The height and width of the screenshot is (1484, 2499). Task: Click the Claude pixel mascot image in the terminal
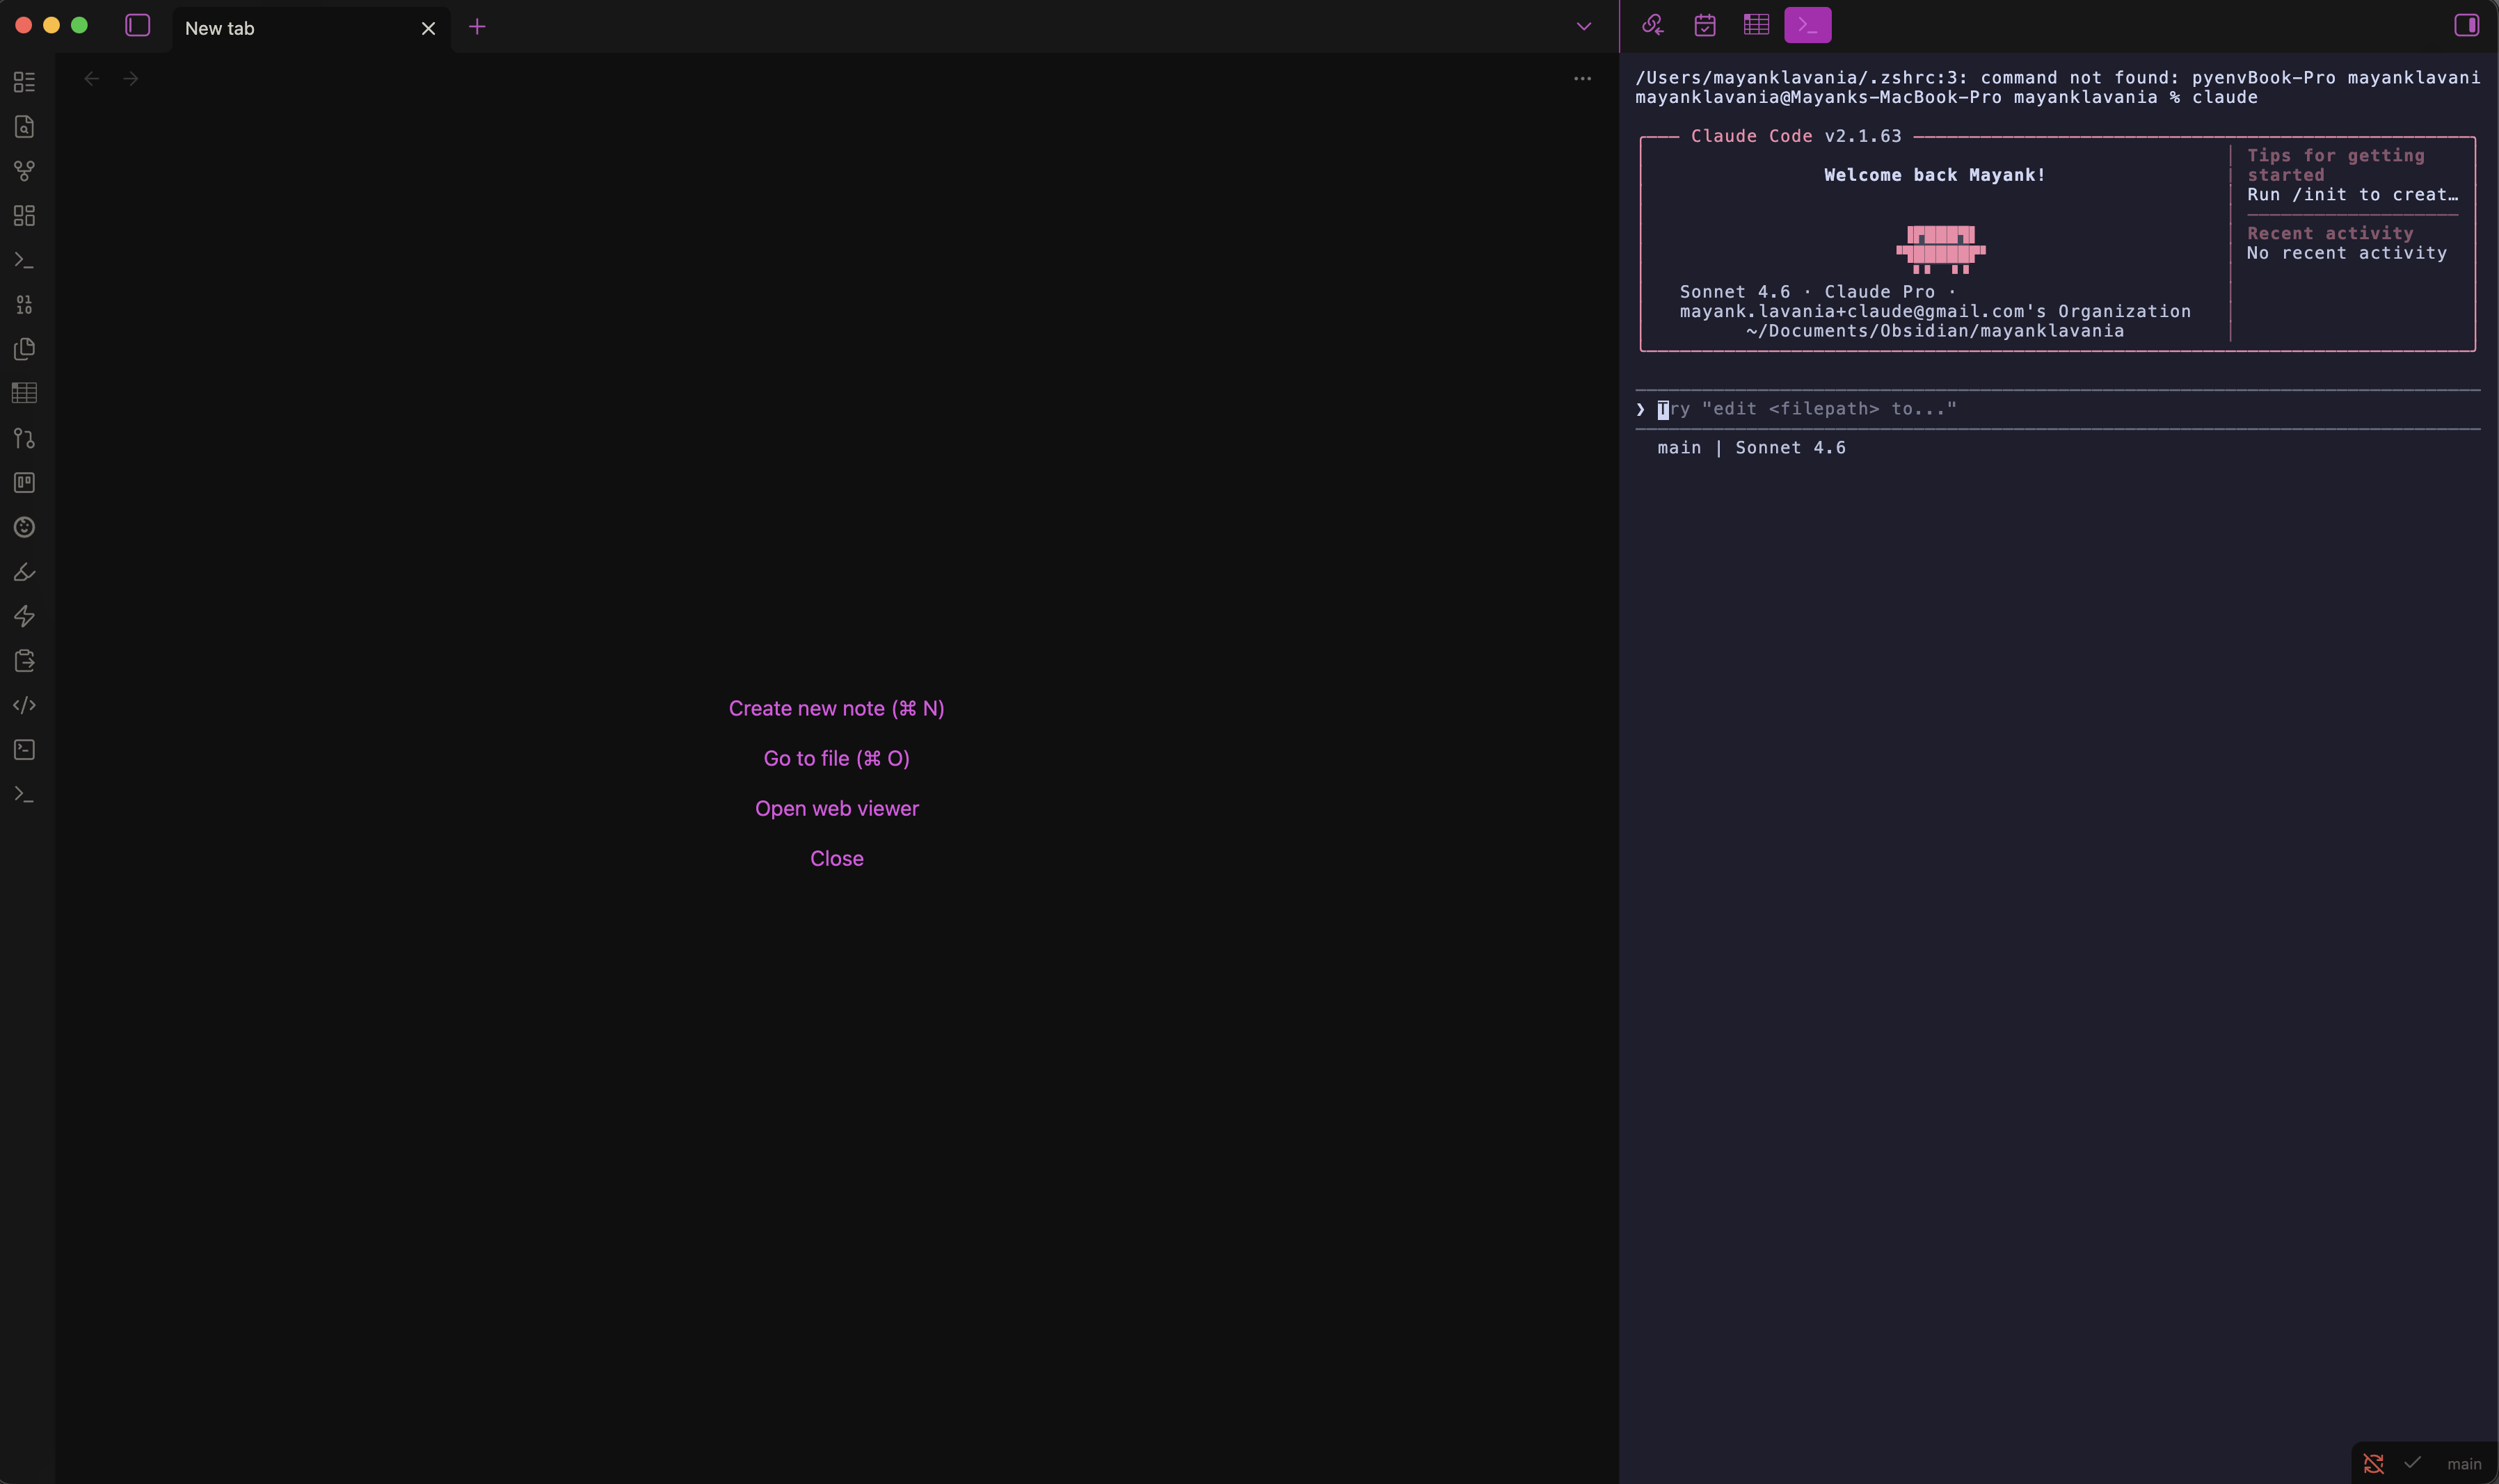[1941, 250]
